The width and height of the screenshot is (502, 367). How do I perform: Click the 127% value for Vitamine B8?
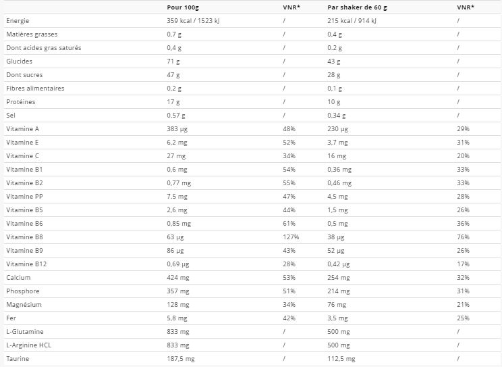291,237
